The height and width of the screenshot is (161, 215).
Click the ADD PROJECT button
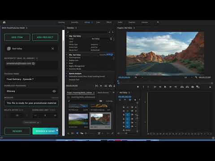[45, 37]
